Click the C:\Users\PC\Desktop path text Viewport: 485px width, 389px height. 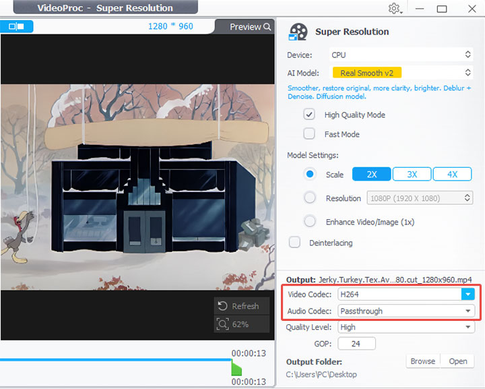pos(321,374)
